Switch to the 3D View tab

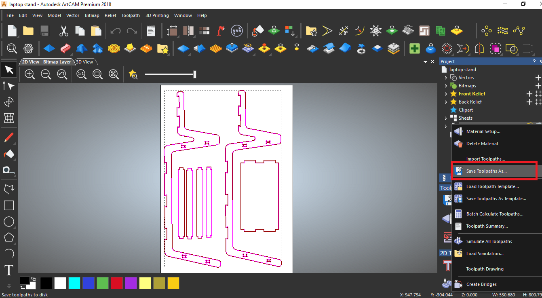click(x=84, y=62)
